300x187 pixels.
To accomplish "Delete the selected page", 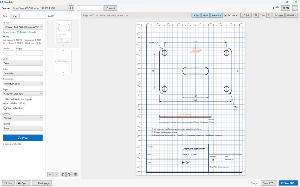I will (x=76, y=175).
